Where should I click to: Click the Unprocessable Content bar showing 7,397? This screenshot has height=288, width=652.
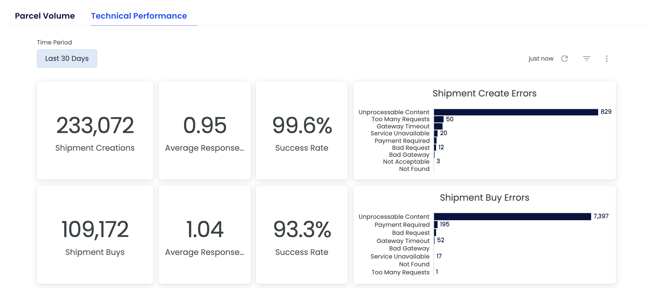click(x=512, y=217)
